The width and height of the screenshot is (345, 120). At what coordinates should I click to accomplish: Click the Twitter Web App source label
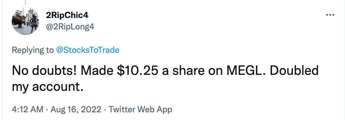pyautogui.click(x=140, y=109)
